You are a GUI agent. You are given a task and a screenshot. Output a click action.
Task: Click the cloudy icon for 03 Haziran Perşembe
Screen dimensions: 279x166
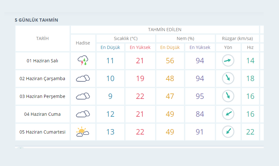[83, 96]
